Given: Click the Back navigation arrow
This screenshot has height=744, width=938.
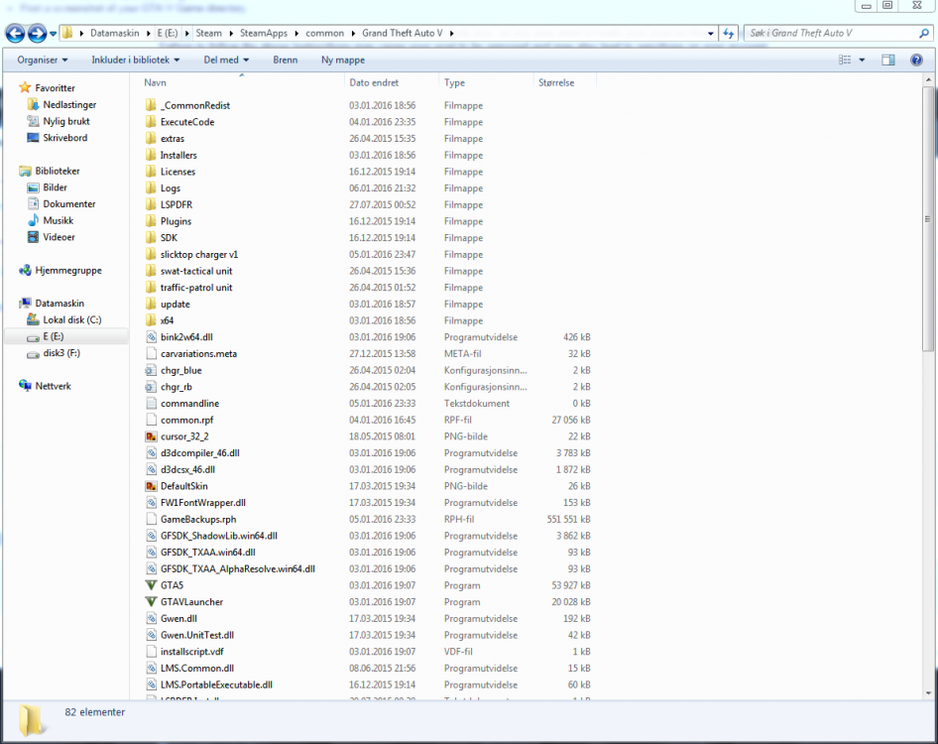Looking at the screenshot, I should click(16, 34).
